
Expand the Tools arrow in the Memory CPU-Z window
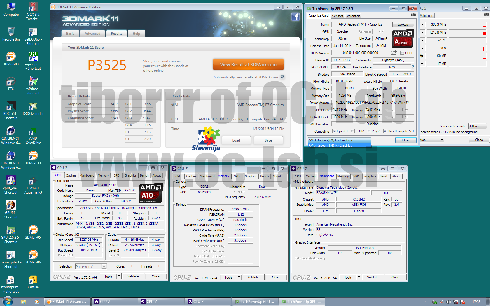click(x=239, y=277)
